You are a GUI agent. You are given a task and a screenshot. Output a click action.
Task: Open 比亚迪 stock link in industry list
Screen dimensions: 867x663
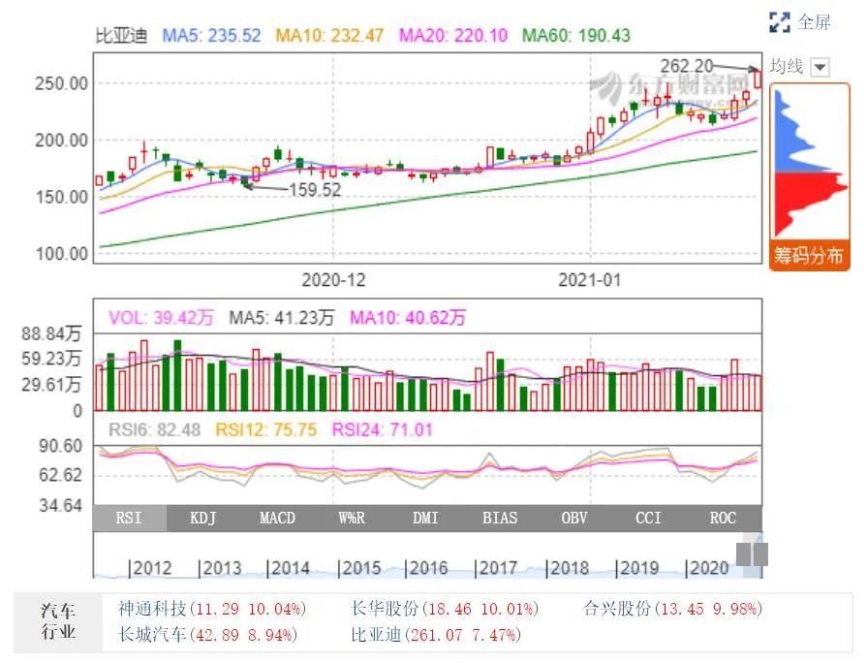click(436, 634)
